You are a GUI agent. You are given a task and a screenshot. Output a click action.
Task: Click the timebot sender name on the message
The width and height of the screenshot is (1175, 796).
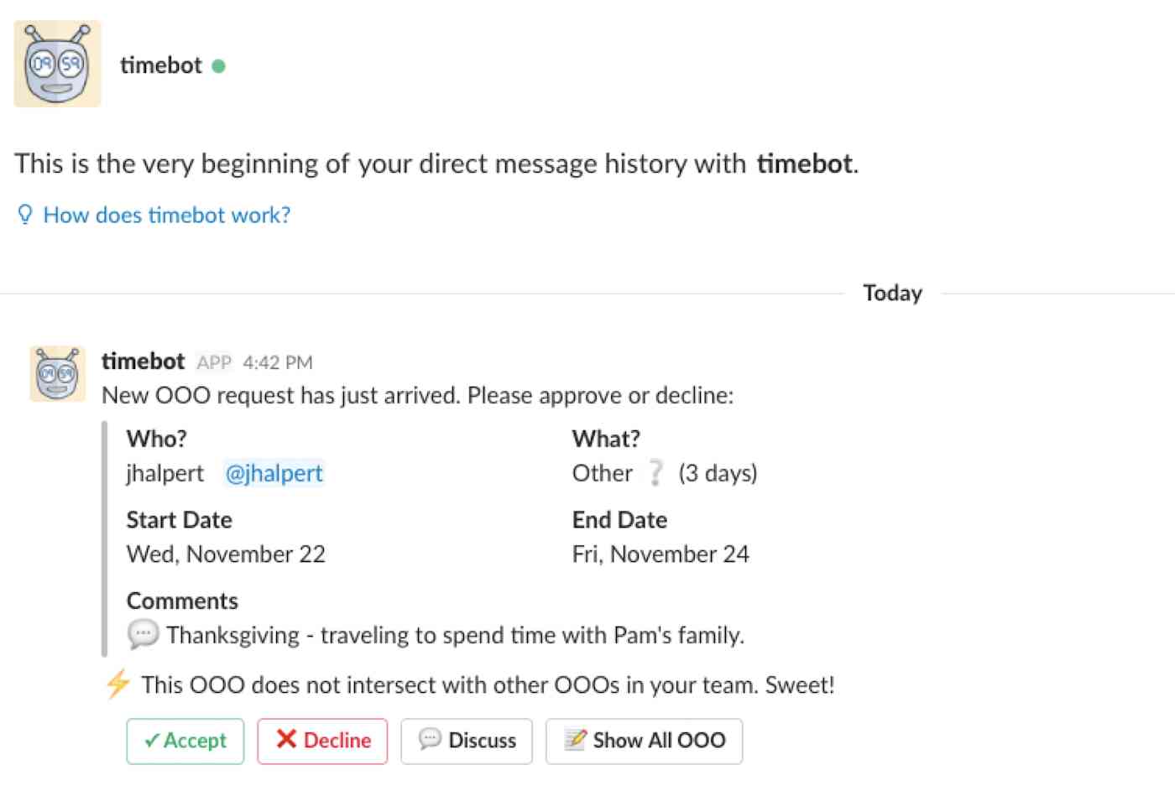tap(143, 362)
